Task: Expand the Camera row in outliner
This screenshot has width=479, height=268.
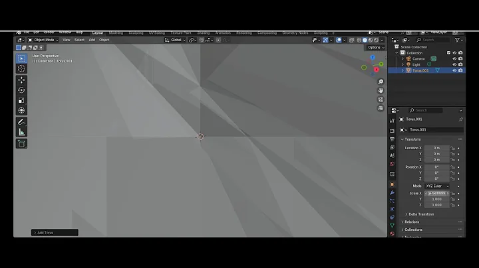Action: [402, 59]
